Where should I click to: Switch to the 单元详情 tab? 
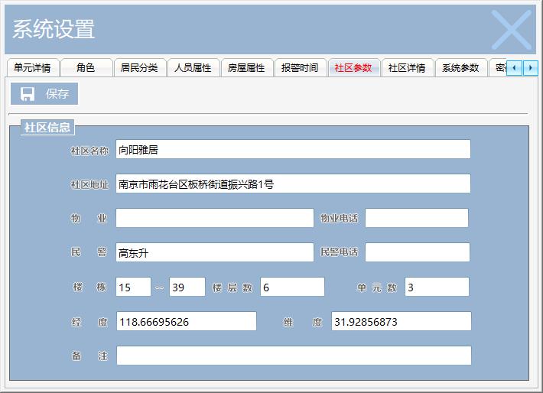[x=32, y=68]
